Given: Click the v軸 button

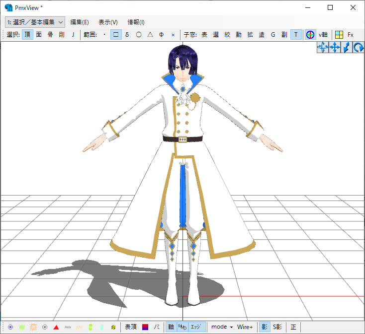Looking at the screenshot, I should (x=323, y=35).
